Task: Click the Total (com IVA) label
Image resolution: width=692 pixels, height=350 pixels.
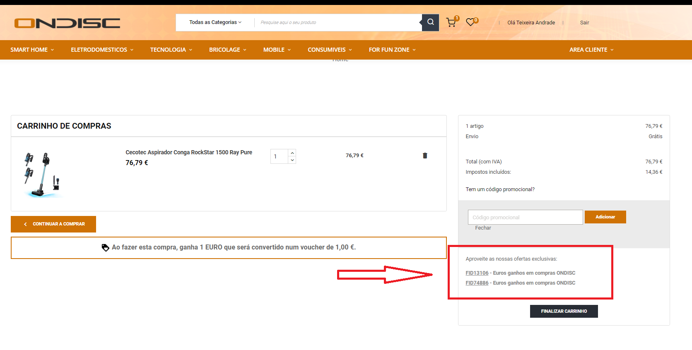Action: (484, 162)
